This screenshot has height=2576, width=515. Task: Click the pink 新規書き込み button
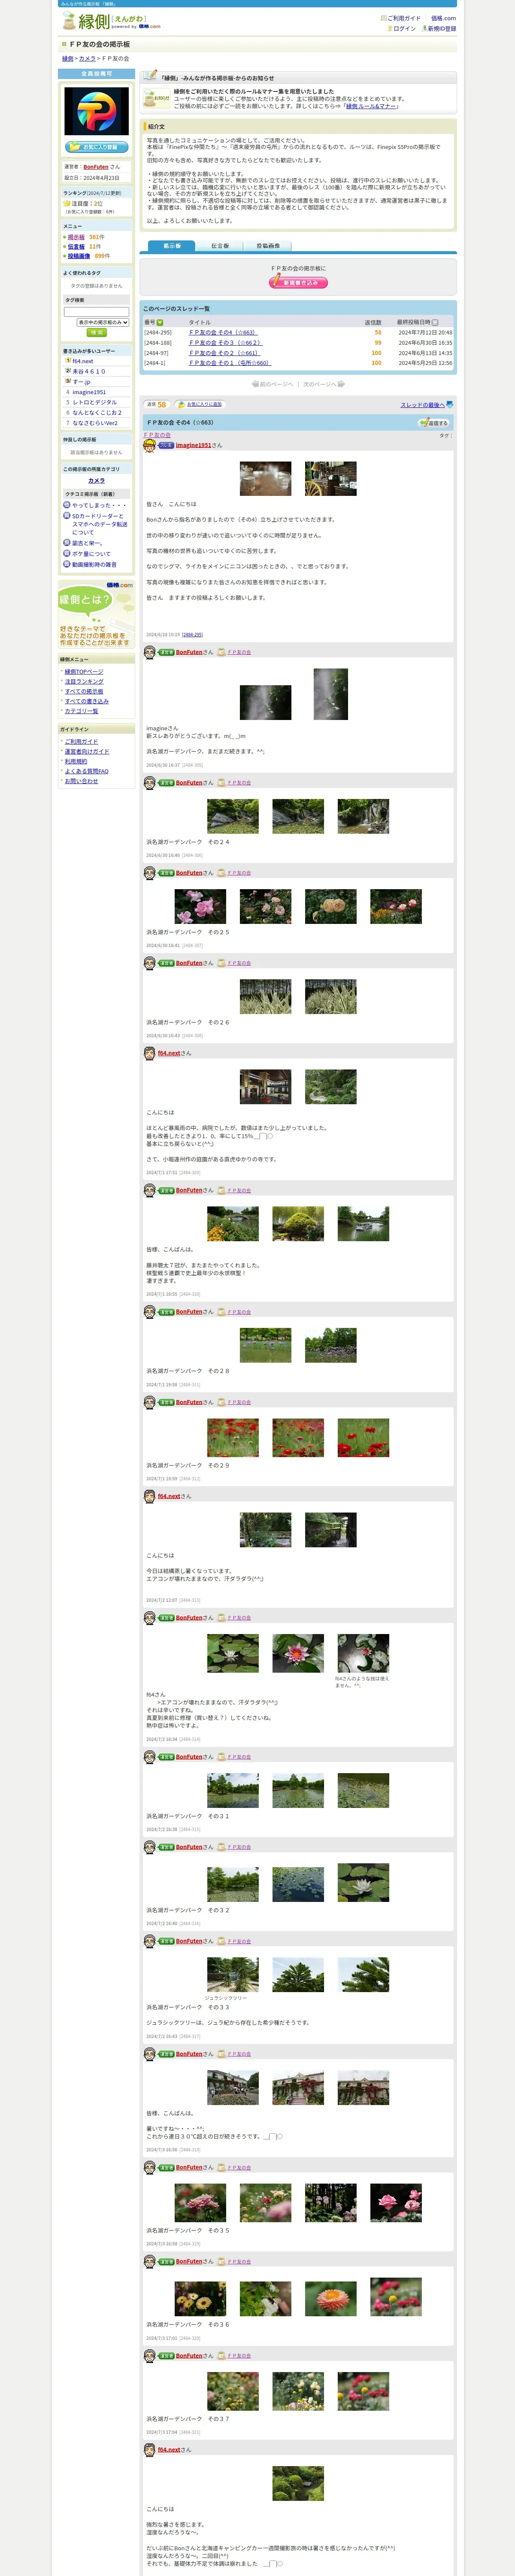[x=298, y=283]
